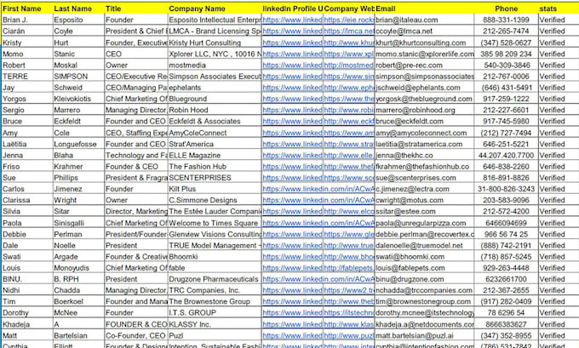Select title cell 'President' in Dale Noelle row

(x=136, y=245)
